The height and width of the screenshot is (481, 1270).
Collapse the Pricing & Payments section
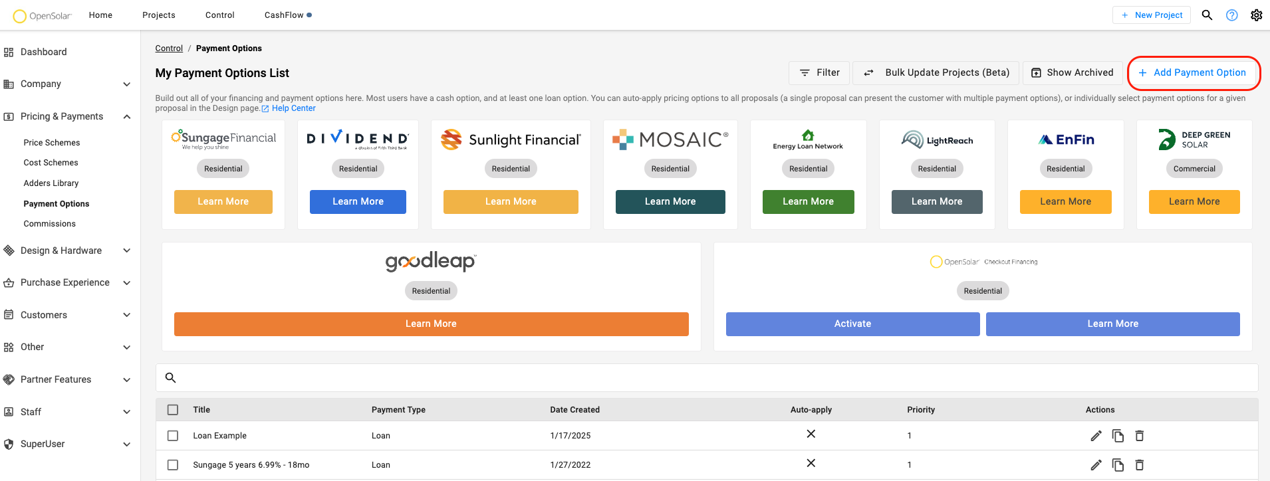[x=126, y=116]
